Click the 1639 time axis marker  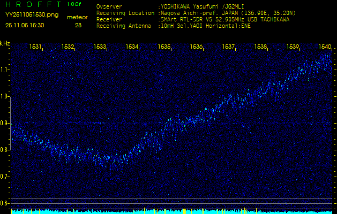[293, 47]
